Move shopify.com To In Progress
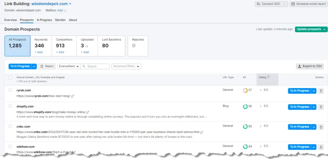 click(299, 107)
